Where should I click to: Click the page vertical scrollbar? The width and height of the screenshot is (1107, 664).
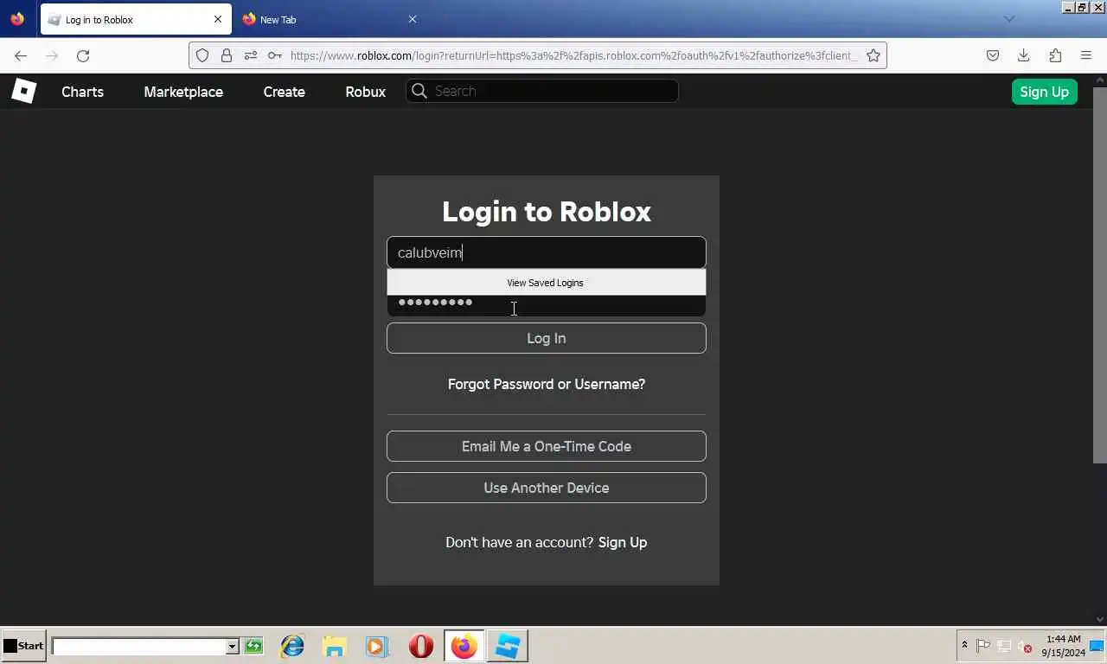tap(1100, 277)
